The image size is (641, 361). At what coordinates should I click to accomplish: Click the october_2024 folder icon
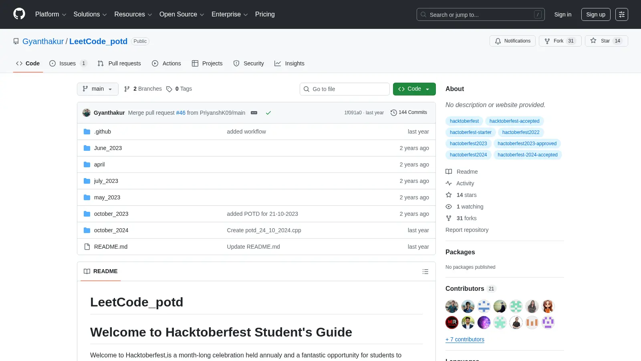[87, 230]
